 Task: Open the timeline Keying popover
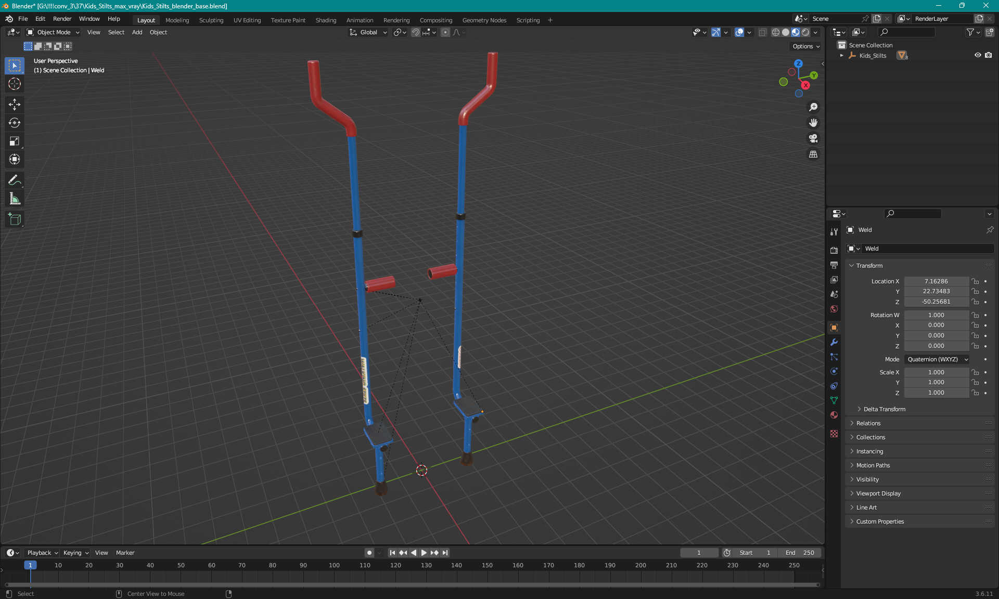75,553
